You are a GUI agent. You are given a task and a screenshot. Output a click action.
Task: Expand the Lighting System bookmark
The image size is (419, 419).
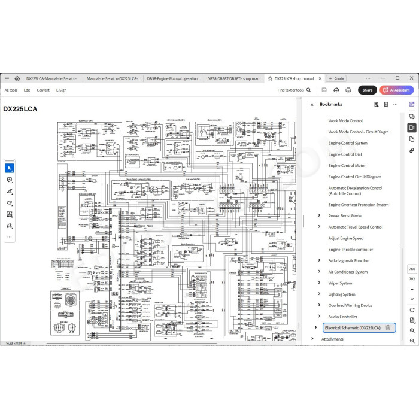[319, 294]
